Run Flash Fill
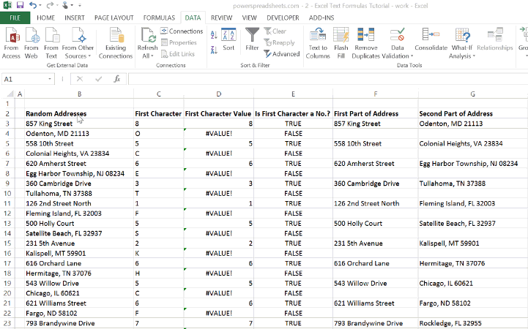Viewport: 528px width, 329px height. [x=341, y=44]
